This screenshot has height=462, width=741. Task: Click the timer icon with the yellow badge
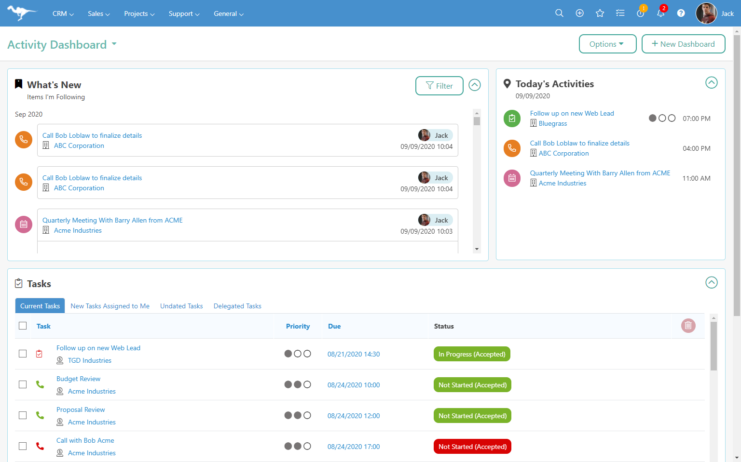coord(640,13)
